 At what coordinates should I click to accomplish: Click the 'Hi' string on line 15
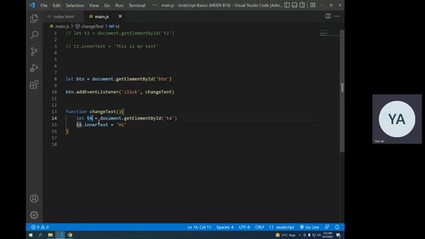pyautogui.click(x=121, y=125)
